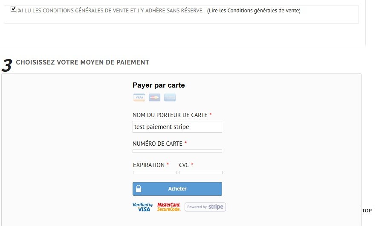Focus the Expiration date input field
This screenshot has width=379, height=226.
(x=155, y=173)
